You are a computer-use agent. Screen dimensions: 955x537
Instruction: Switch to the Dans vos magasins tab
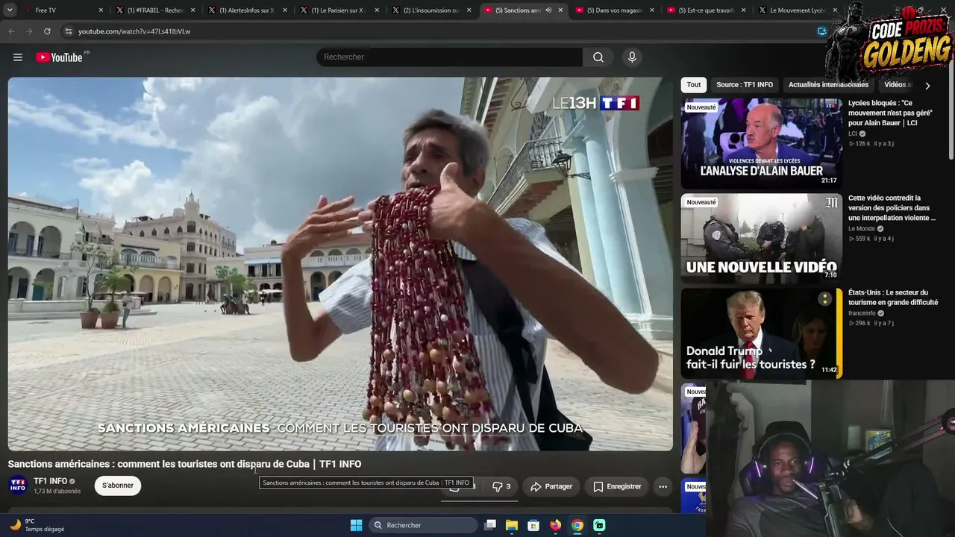[x=615, y=10]
